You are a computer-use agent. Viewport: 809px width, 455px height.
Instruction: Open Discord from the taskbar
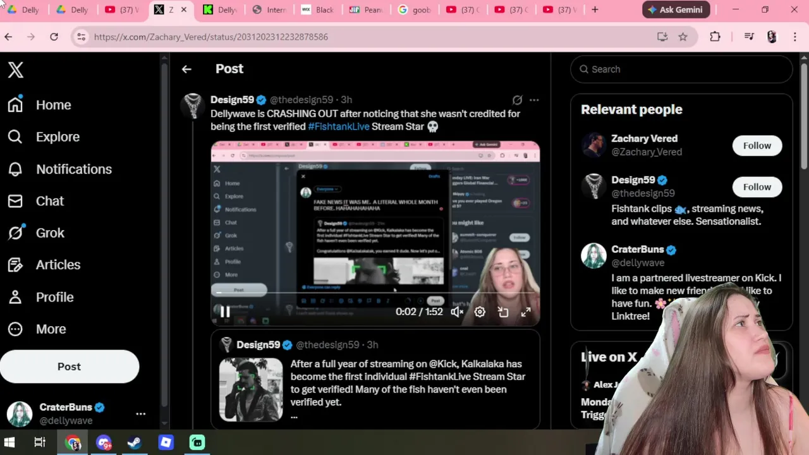[104, 442]
